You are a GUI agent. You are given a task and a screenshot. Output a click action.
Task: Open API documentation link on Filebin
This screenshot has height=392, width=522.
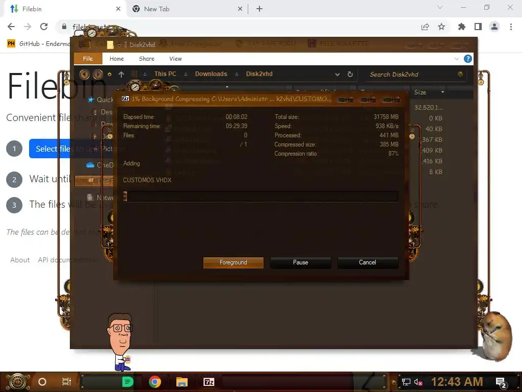[68, 260]
